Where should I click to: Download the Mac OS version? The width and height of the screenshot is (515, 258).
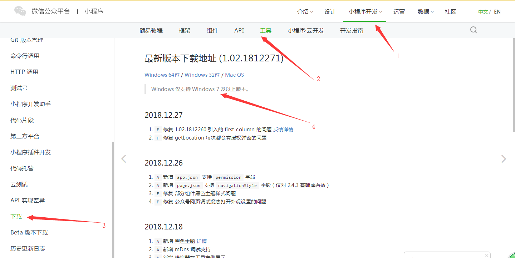[234, 75]
